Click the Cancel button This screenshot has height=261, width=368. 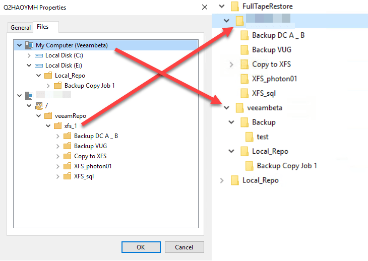coord(184,247)
